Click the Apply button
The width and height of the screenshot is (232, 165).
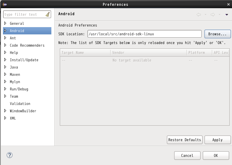[217, 140]
